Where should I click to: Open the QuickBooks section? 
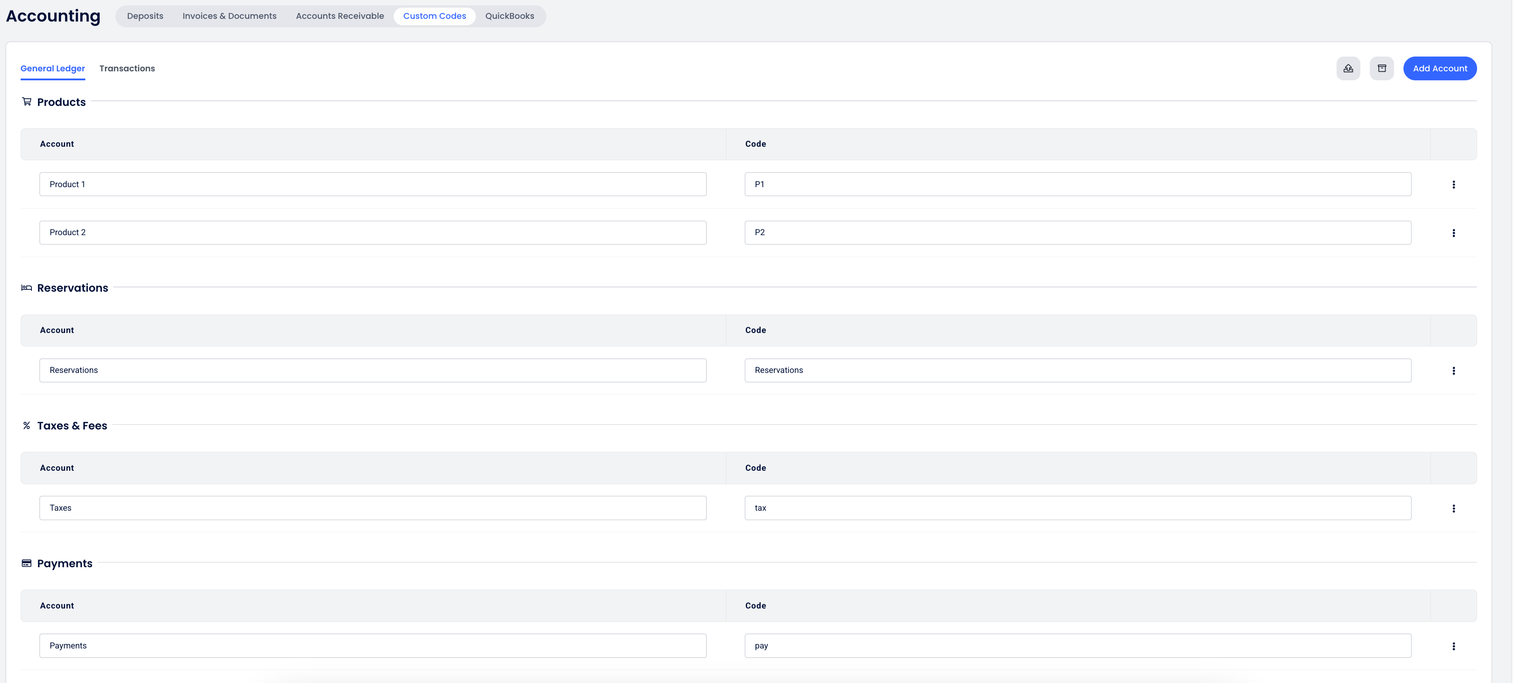[509, 16]
